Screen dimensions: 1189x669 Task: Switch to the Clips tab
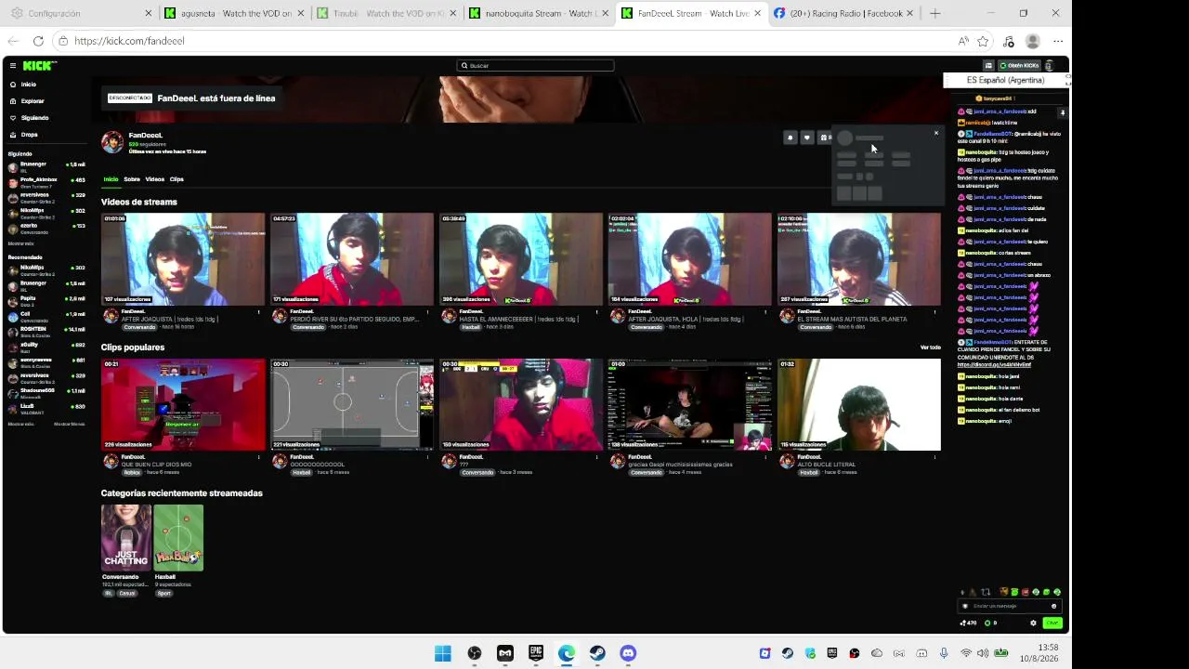[176, 179]
